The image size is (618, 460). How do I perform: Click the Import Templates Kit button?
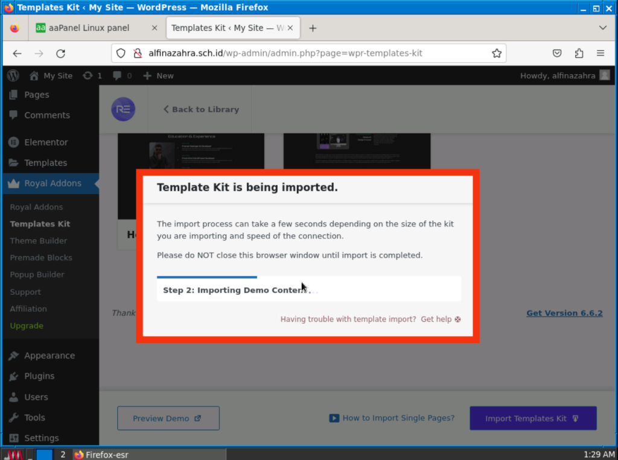coord(533,418)
